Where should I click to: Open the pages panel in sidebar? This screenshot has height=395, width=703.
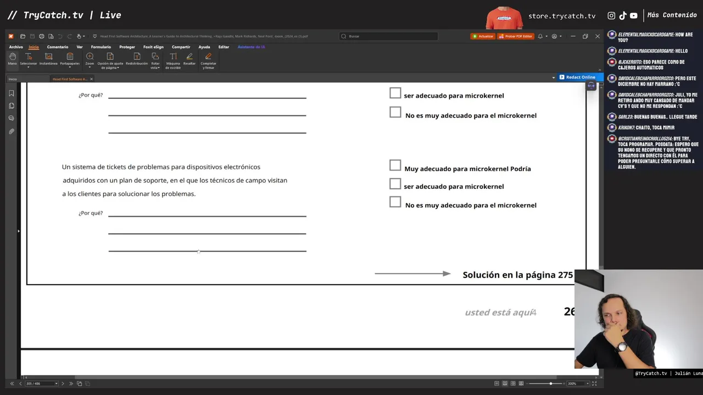pos(12,106)
